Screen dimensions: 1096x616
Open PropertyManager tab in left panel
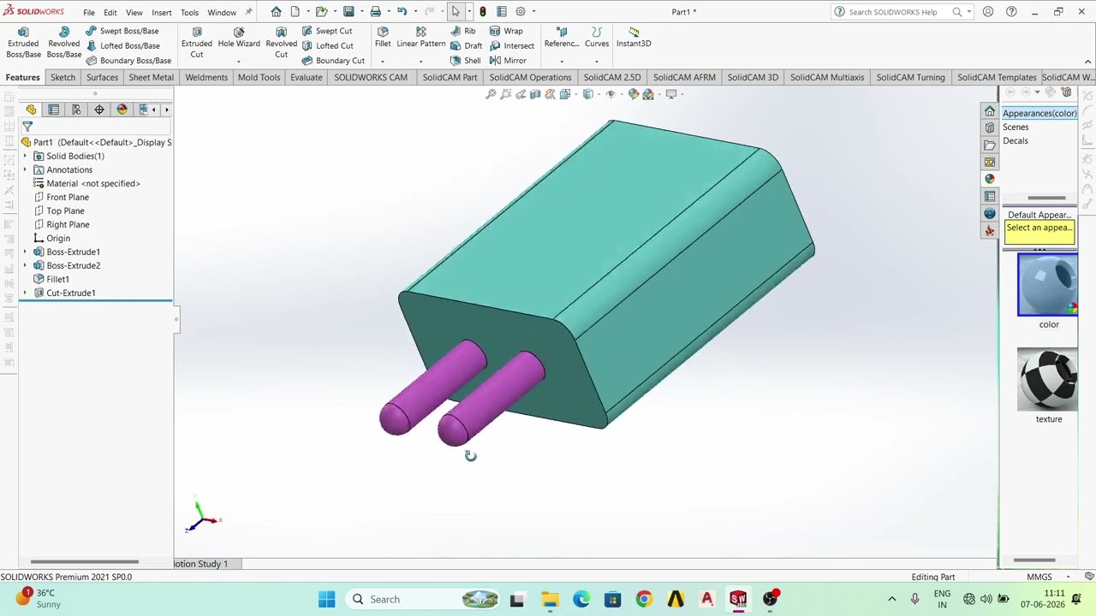click(54, 110)
